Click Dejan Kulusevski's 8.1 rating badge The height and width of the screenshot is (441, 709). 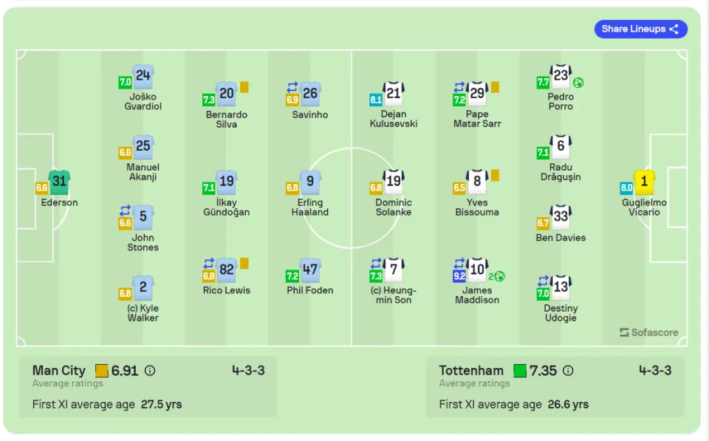click(x=376, y=100)
